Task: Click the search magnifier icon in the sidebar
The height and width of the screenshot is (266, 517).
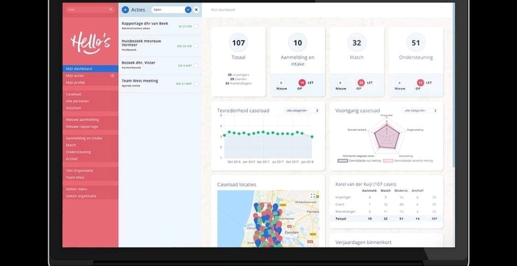Action: point(111,10)
